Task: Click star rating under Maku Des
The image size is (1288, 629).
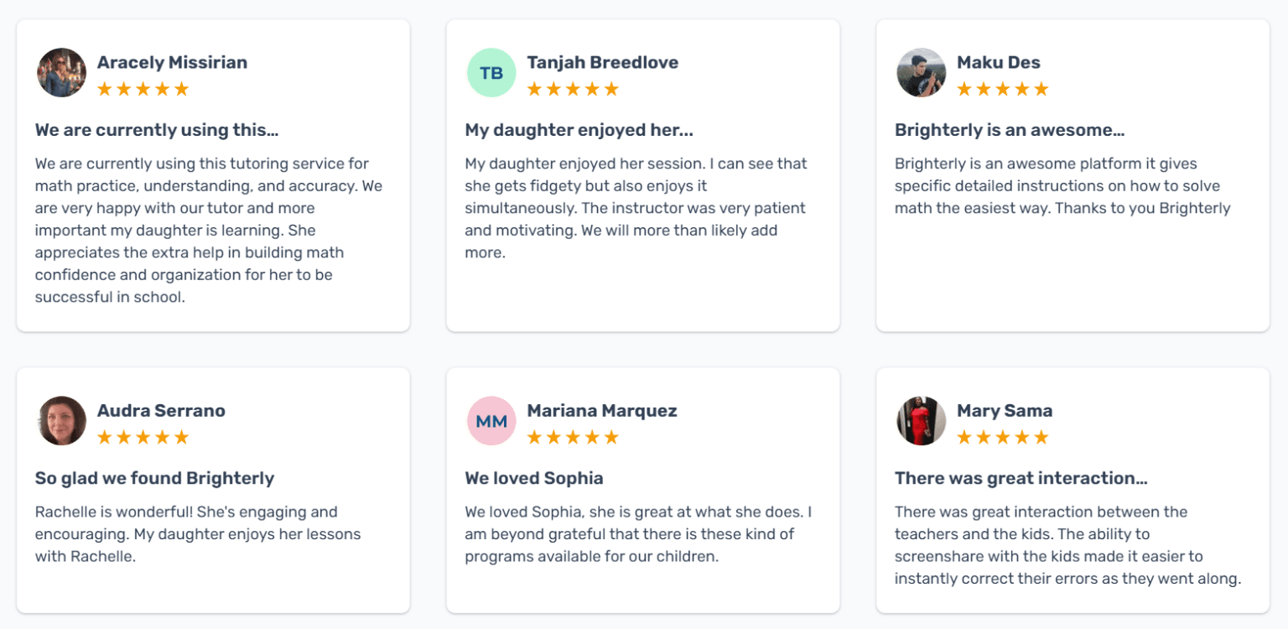Action: 1003,89
